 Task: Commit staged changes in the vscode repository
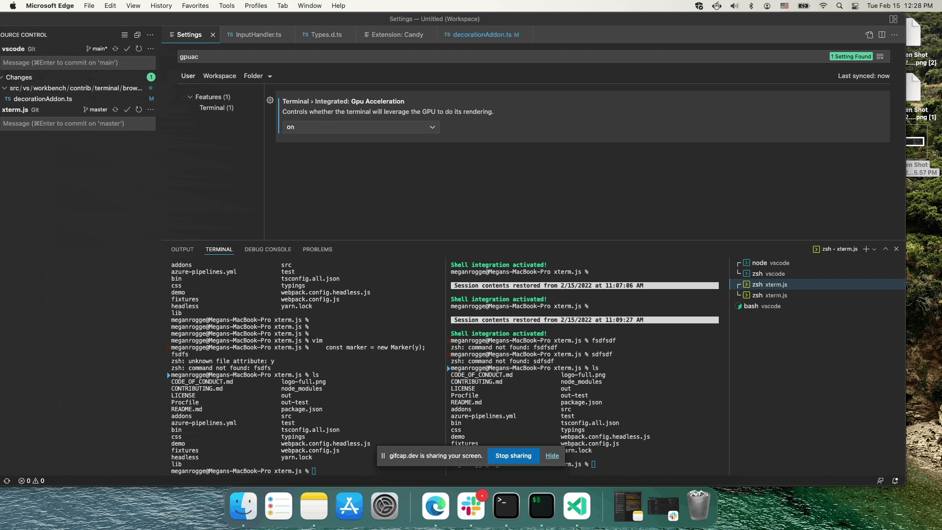(x=127, y=49)
